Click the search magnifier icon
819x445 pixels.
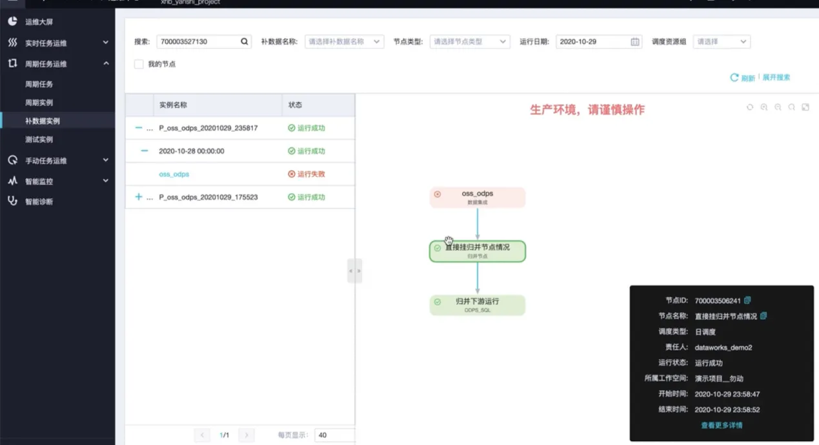click(245, 41)
